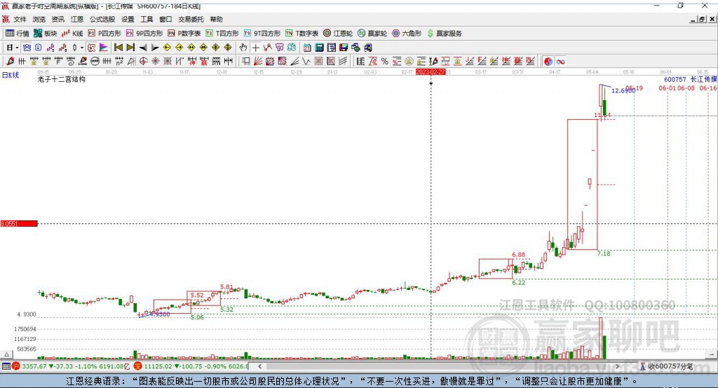Expand panel with bottom-left up triangle
Image resolution: width=718 pixels, height=388 pixels.
pyautogui.click(x=6, y=354)
